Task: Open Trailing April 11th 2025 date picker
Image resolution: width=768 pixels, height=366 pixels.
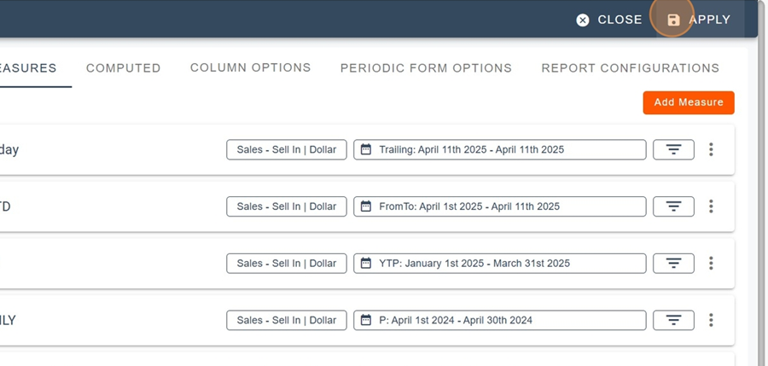Action: [499, 149]
